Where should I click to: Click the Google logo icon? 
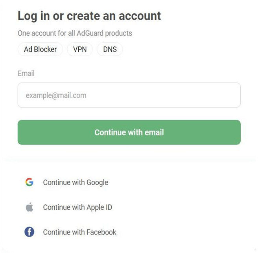click(29, 182)
